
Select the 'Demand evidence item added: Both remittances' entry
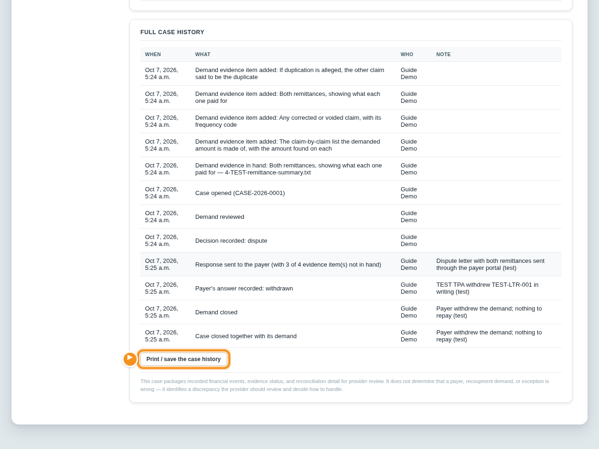(351, 97)
